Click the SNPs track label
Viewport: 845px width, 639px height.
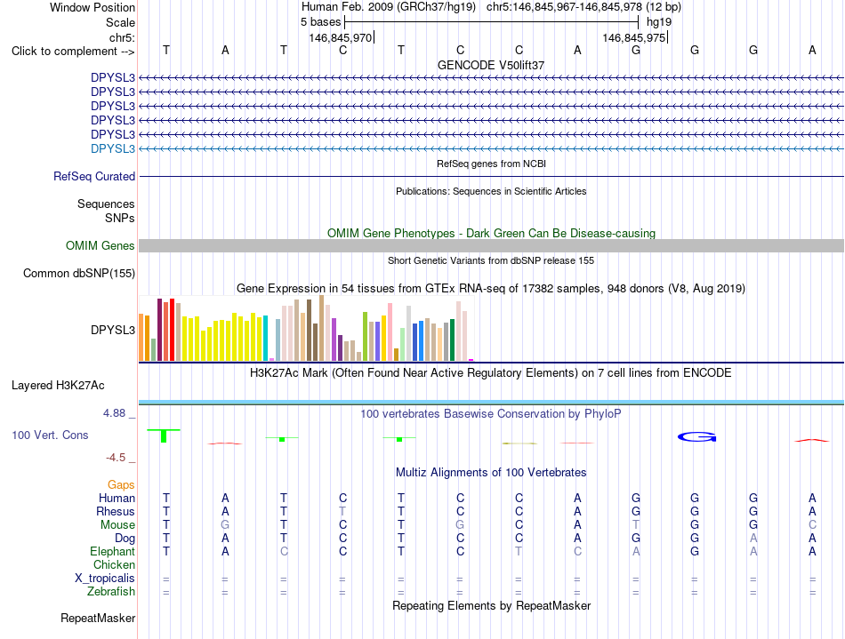[x=120, y=218]
